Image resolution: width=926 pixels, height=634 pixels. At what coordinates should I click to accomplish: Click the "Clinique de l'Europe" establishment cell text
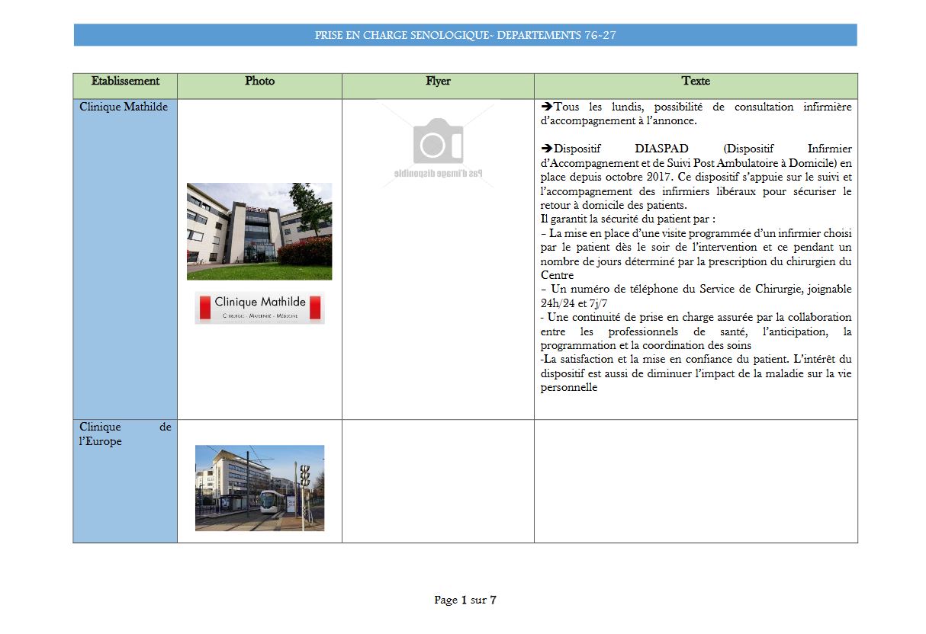(x=125, y=434)
